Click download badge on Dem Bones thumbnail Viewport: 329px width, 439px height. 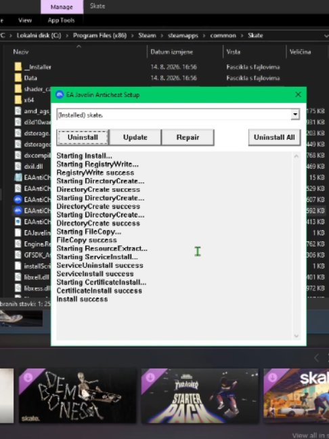(28, 377)
